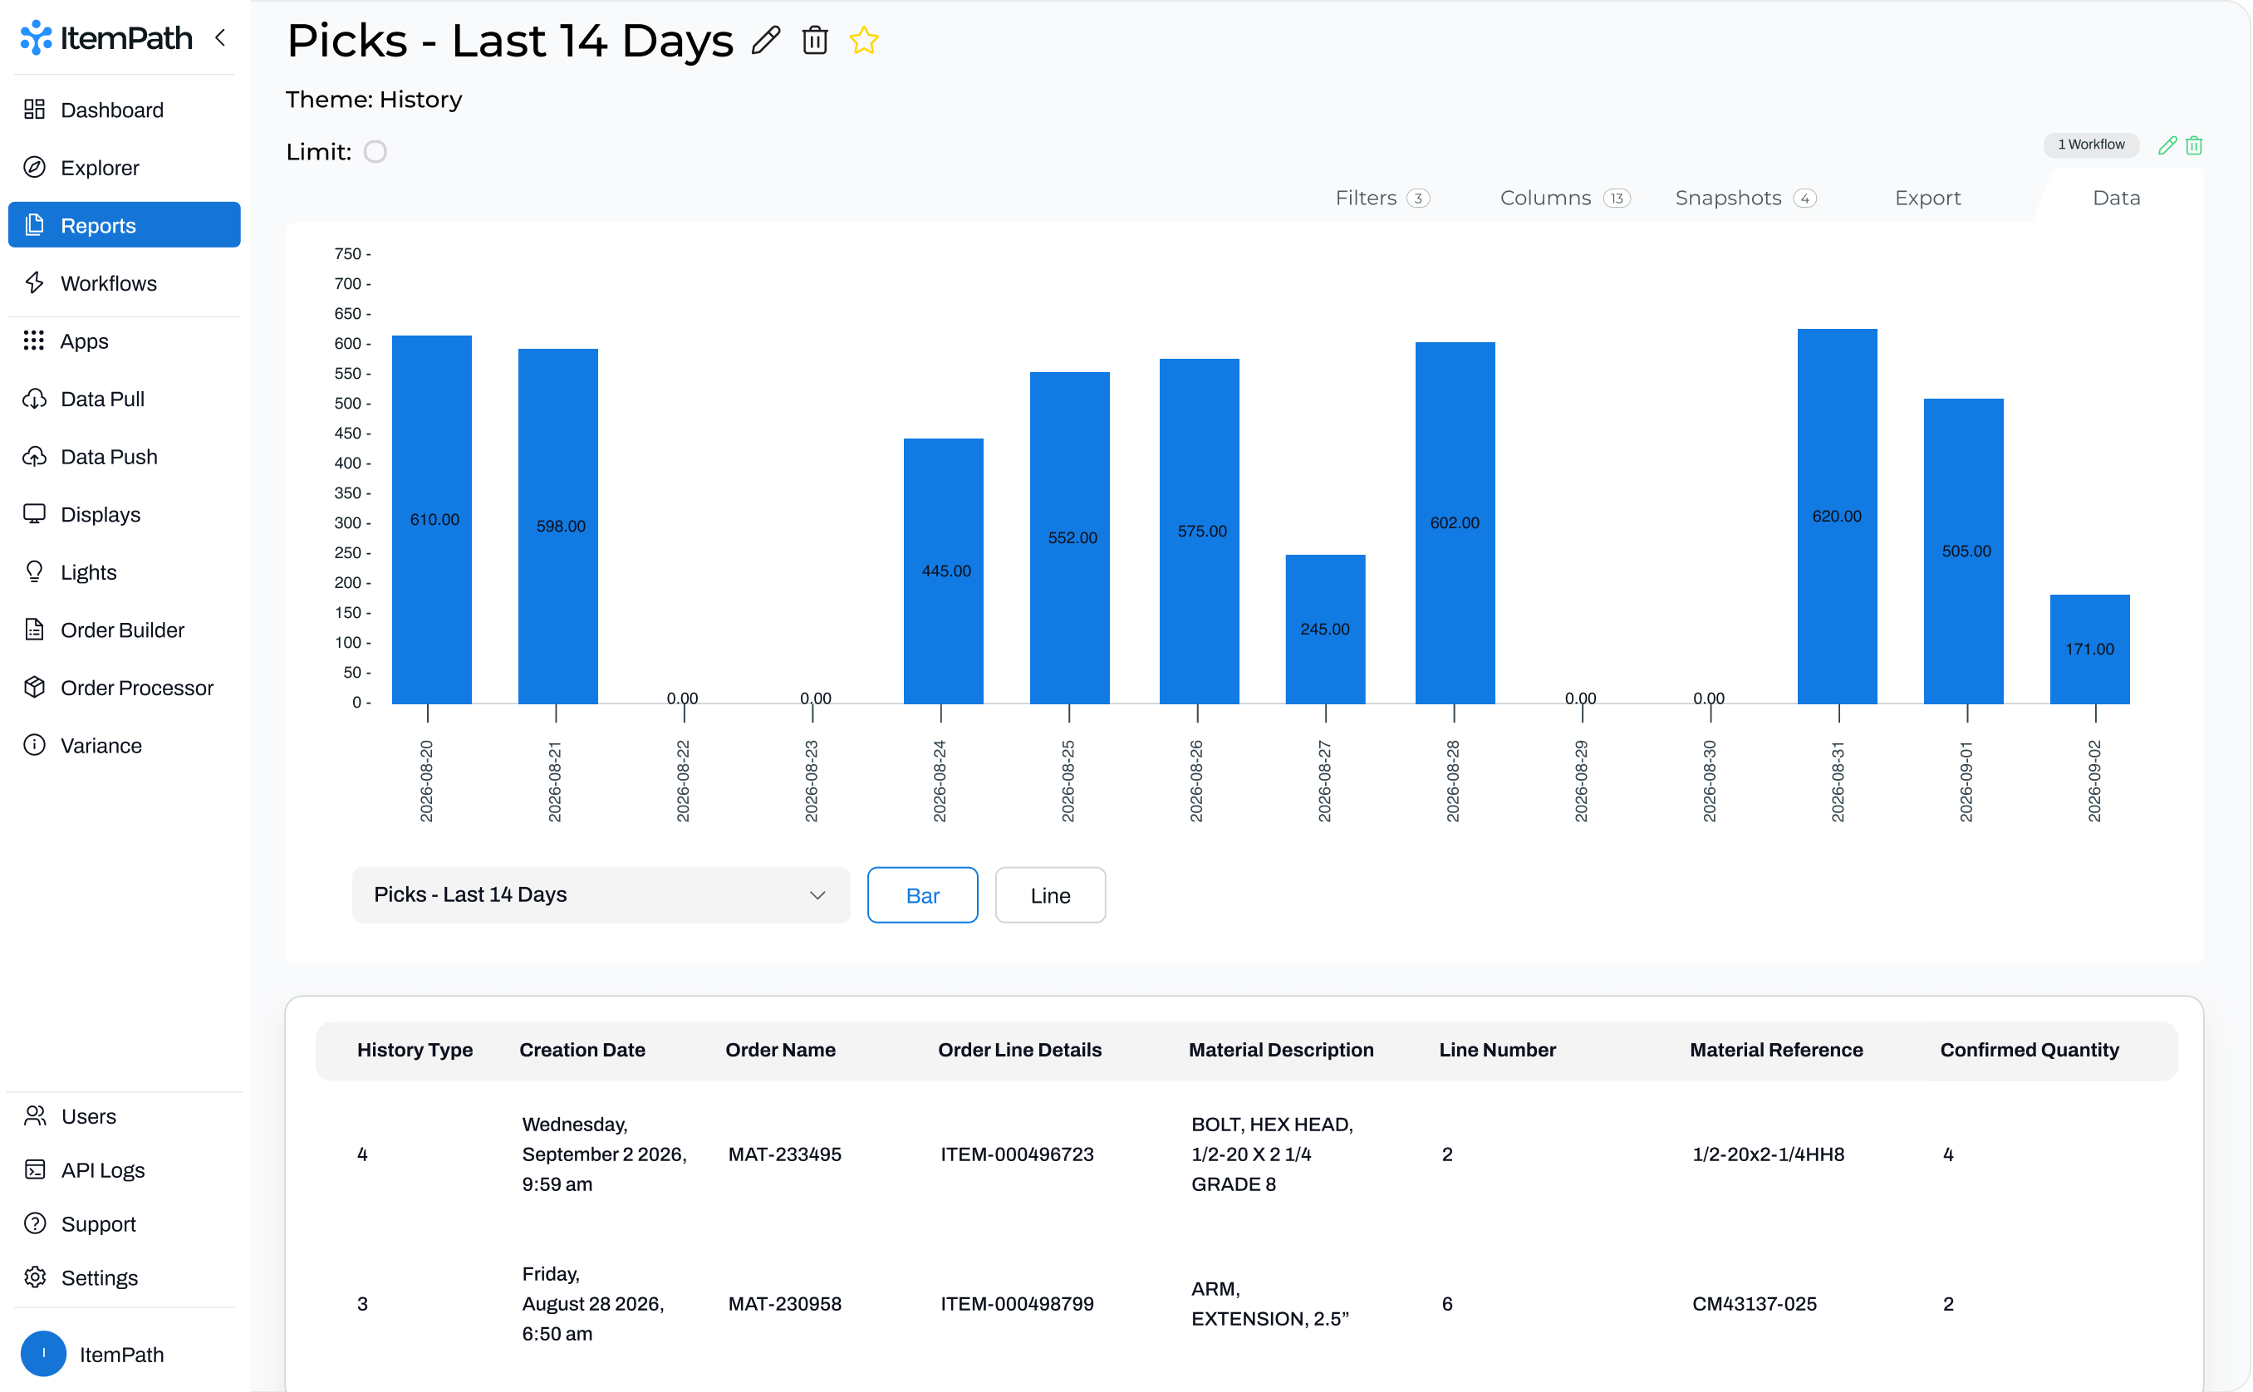Open Settings gear item
Image resolution: width=2253 pixels, height=1392 pixels.
(125, 1278)
